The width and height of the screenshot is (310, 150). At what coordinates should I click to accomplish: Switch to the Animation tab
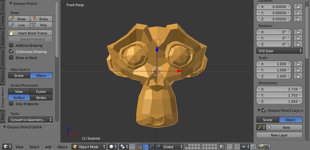tap(3, 57)
